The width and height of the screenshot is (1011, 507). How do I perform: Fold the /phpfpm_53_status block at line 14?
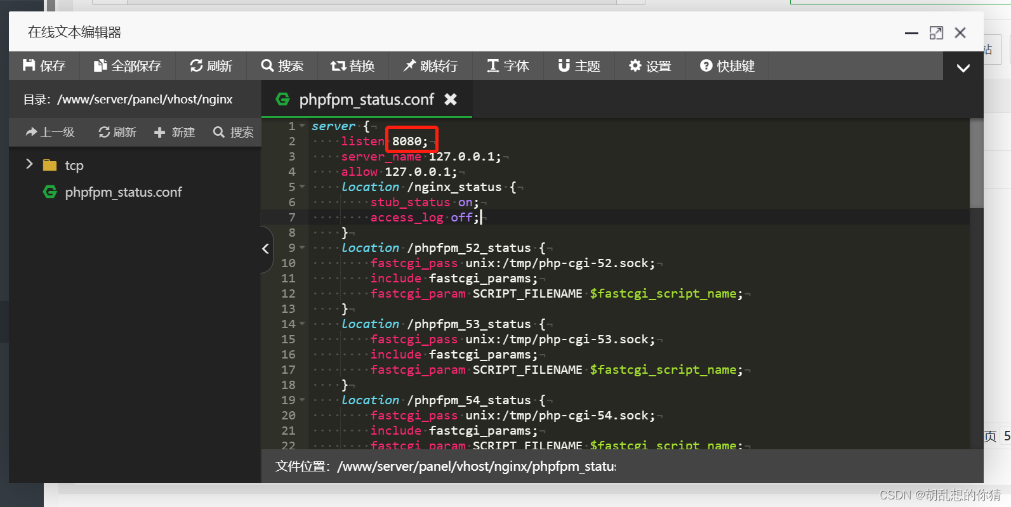pos(302,324)
